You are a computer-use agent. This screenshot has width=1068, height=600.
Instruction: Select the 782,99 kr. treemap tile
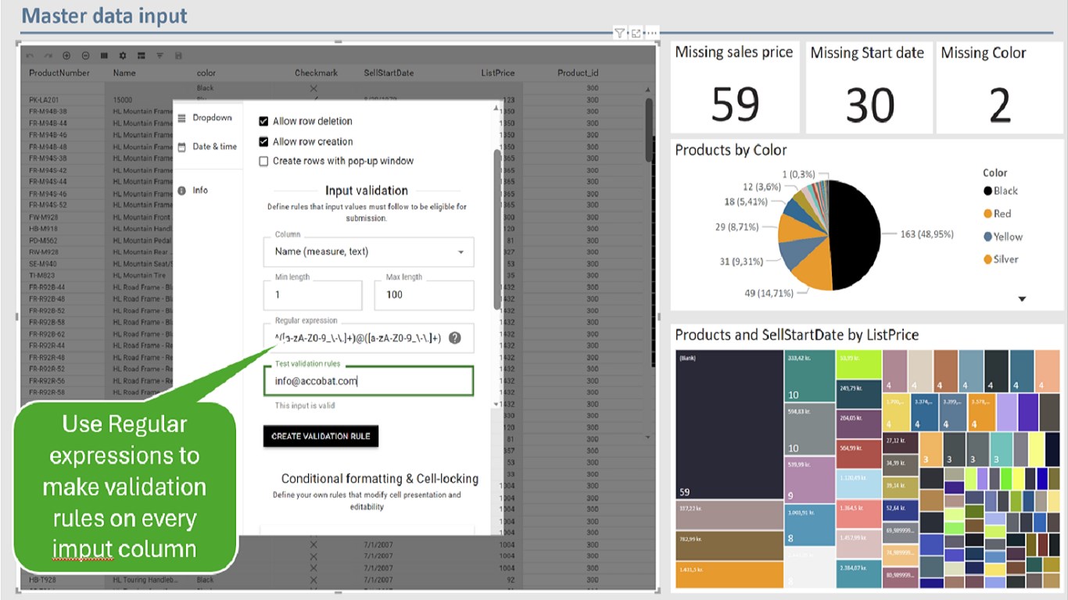click(x=729, y=545)
